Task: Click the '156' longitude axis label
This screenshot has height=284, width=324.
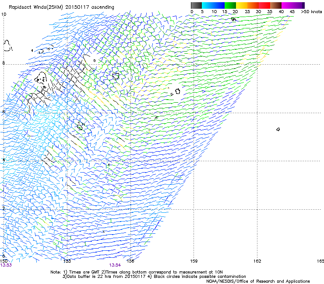Action: click(130, 261)
